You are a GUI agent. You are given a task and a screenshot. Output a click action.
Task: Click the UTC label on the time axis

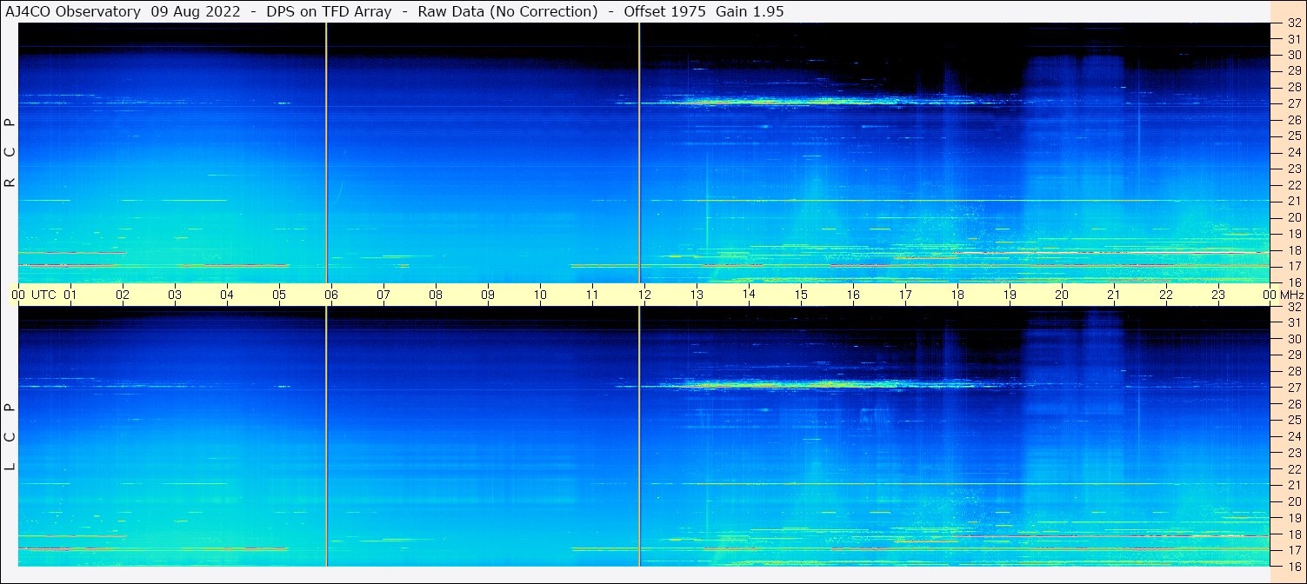click(43, 295)
